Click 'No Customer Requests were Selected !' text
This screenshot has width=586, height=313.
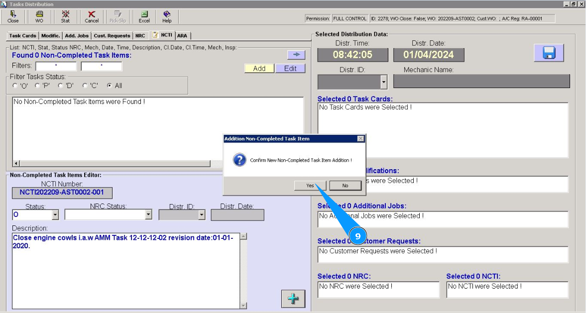click(x=378, y=251)
